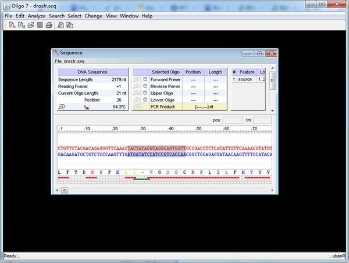Viewport: 349px width, 263px height.
Task: Click the tm value 54.3°C
Action: [119, 107]
